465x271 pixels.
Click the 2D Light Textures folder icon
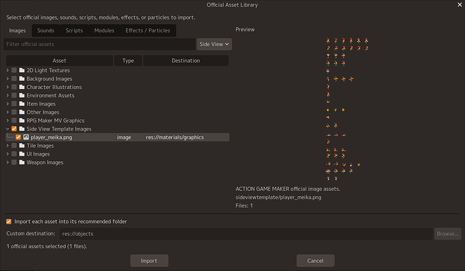(x=22, y=70)
